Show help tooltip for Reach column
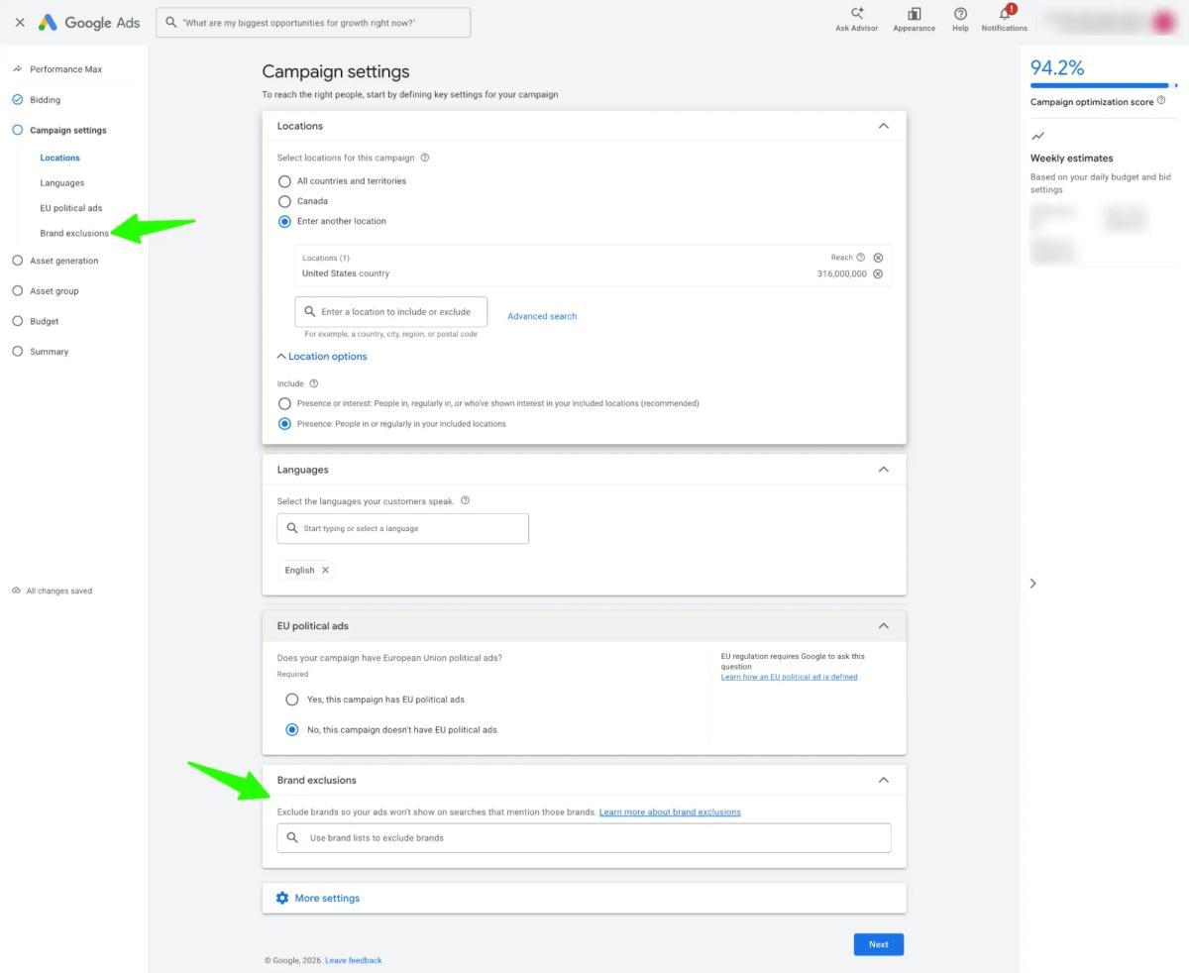Screen dimensions: 1189x973 (x=860, y=258)
